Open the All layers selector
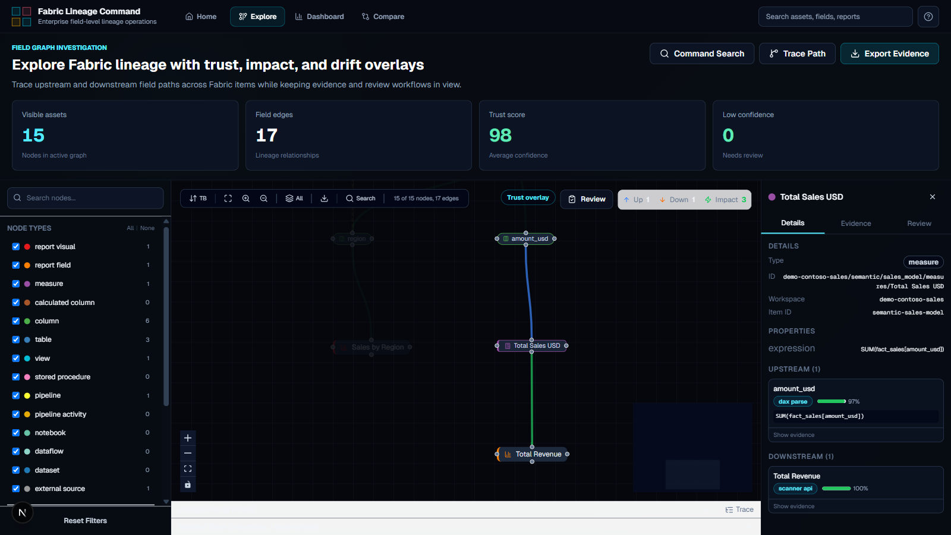The width and height of the screenshot is (951, 535). [x=294, y=199]
